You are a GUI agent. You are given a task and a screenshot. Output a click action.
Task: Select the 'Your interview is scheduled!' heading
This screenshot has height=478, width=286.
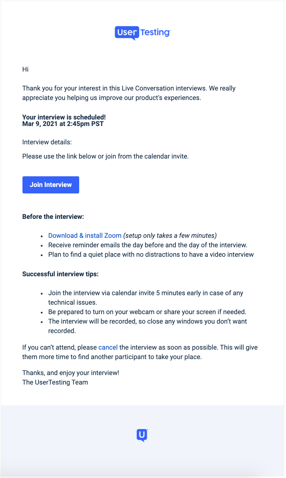[64, 117]
